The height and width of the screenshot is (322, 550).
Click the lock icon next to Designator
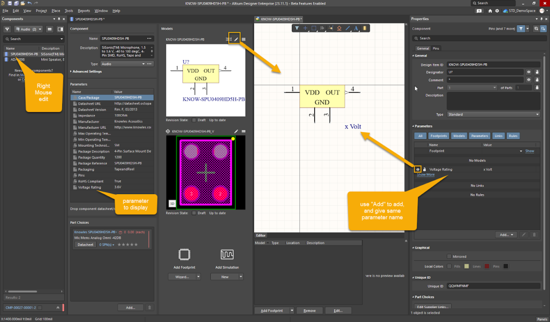coord(537,72)
